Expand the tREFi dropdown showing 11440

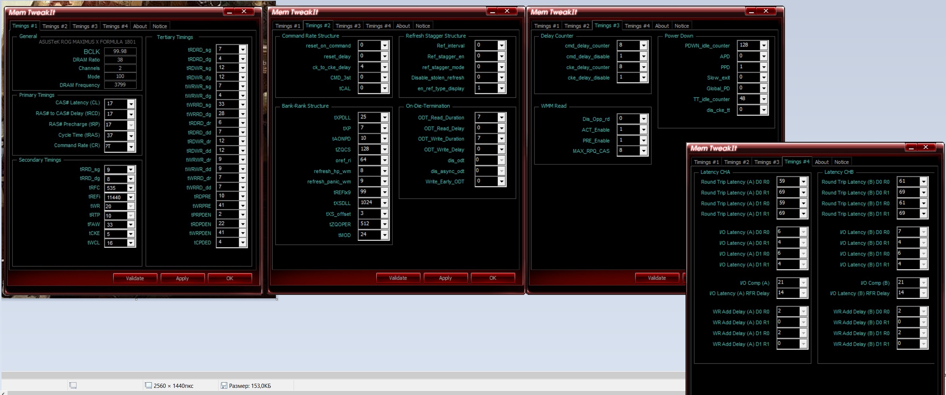[130, 197]
